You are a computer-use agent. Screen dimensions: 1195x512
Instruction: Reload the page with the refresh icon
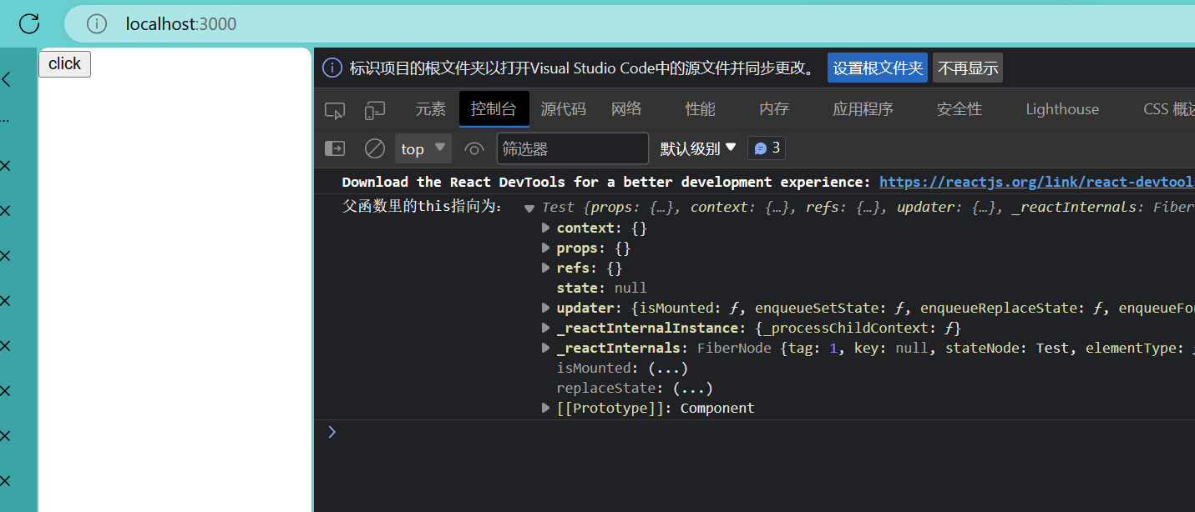(29, 23)
